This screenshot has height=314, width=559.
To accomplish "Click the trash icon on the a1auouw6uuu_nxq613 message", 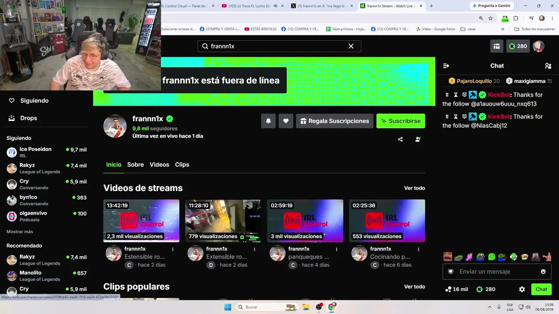I will (447, 95).
